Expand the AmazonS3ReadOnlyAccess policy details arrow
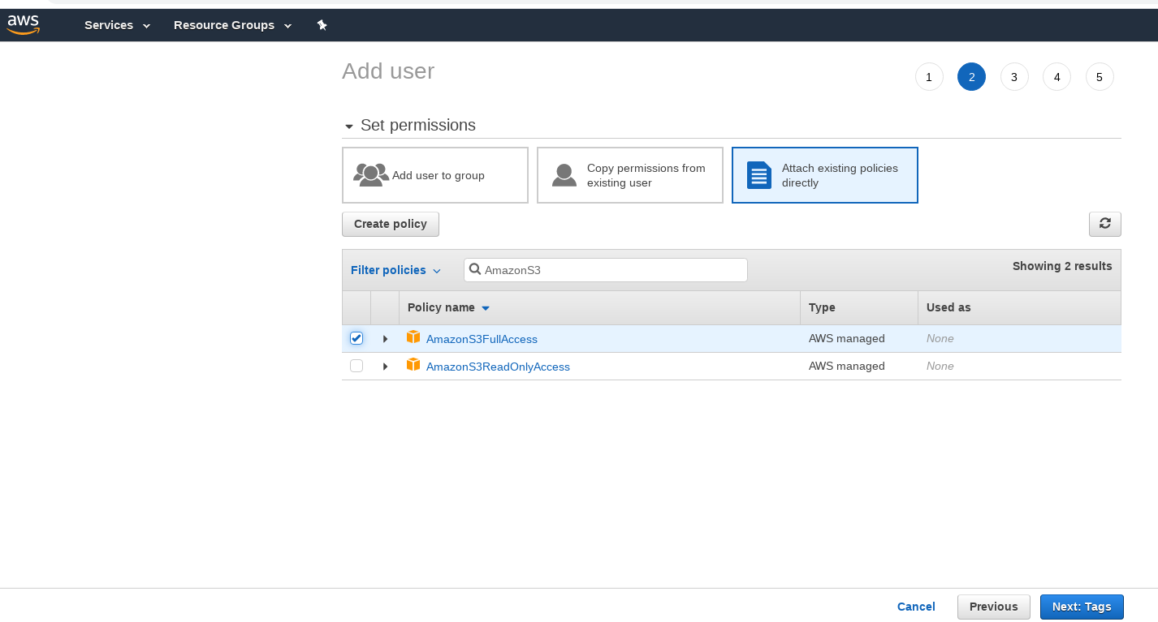Viewport: 1158px width, 622px height. pyautogui.click(x=385, y=367)
